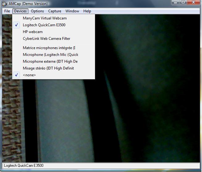Open the Capture menu
Viewport: 202px width, 172px height.
coord(55,11)
